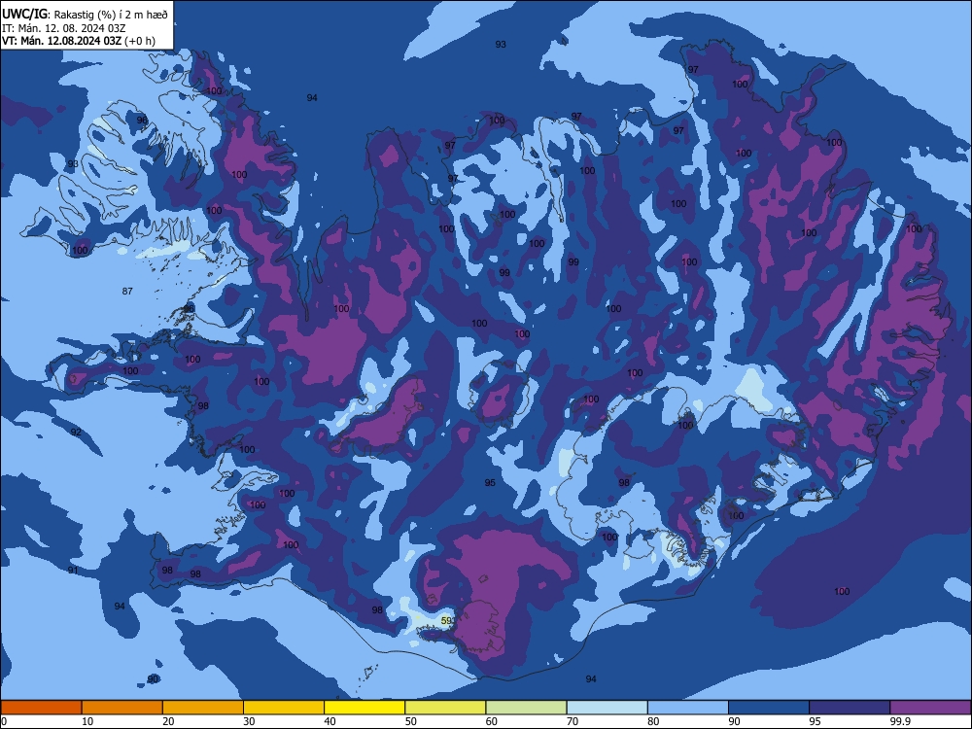
Task: Select the 'IT: Mán. 12. 08. 2024 03Z' line
Action: tap(64, 28)
